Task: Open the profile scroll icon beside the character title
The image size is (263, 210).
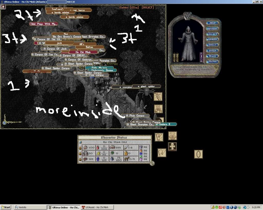Action: coord(216,67)
